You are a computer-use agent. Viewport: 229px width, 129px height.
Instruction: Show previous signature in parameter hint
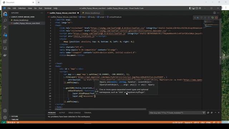(96, 89)
